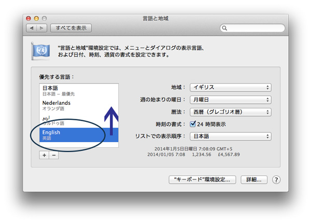Viewport: 311px width, 223px height.
Task: Click the magnifier icon in search box
Action: coord(224,28)
